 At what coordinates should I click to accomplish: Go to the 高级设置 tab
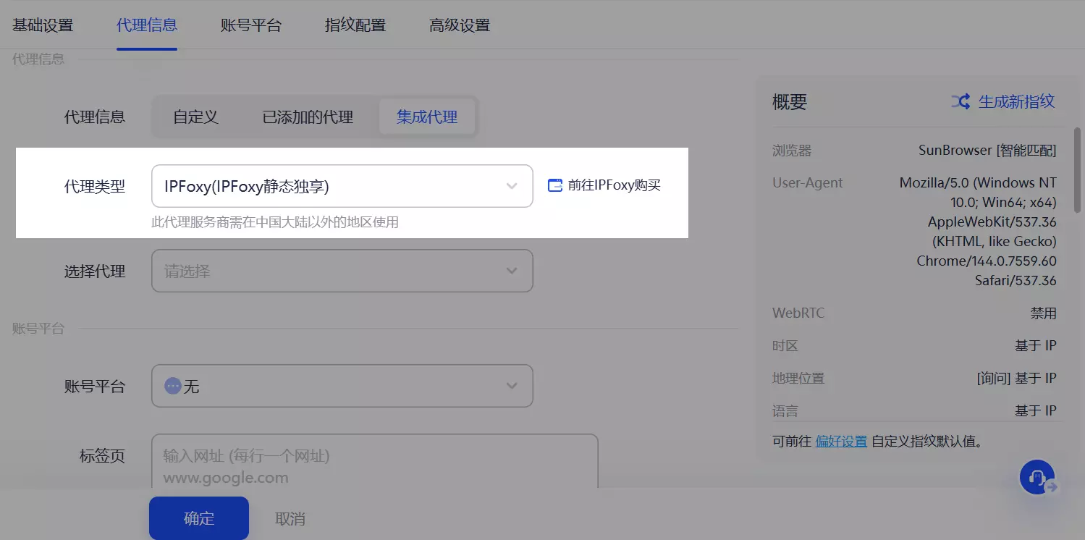(460, 25)
